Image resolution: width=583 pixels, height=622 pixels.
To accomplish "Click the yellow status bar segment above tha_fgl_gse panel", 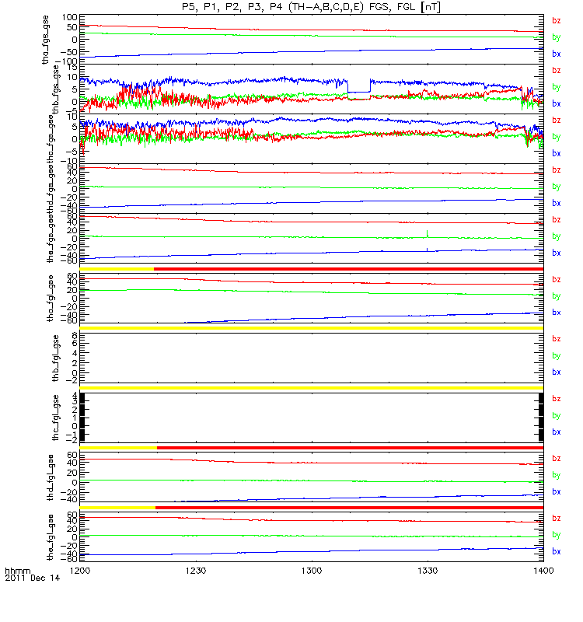I will coord(117,269).
